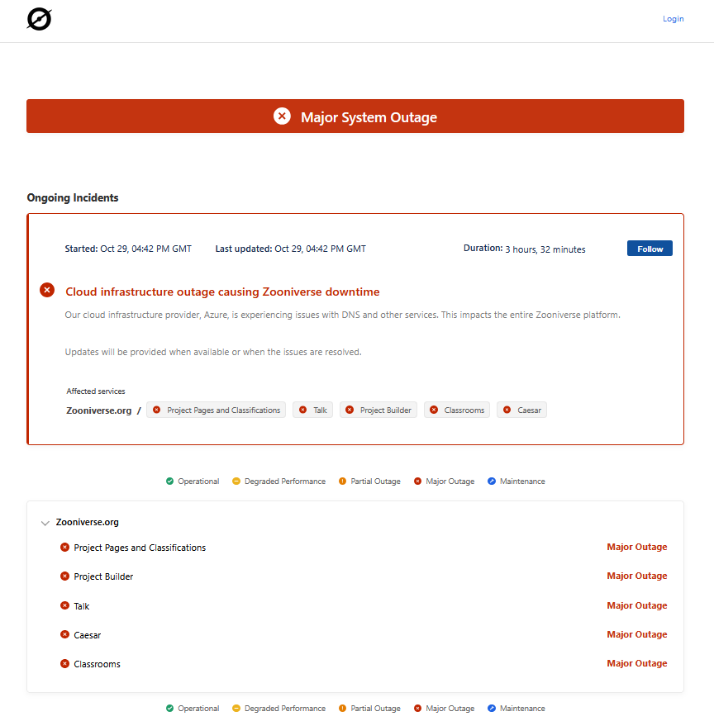Viewport: 714px width, 721px height.
Task: Click Major Outage status for Caesar row
Action: point(636,634)
